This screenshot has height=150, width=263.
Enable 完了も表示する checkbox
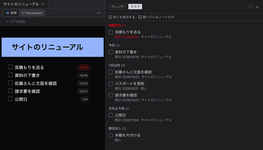coord(110,17)
